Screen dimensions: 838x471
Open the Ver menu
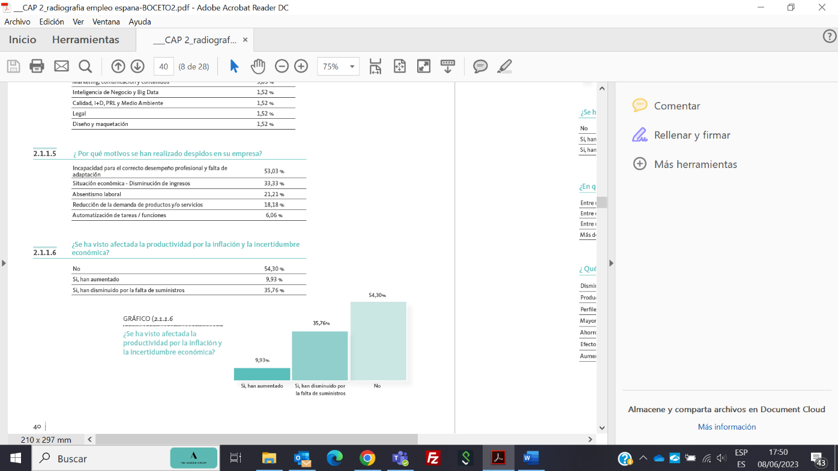(x=78, y=22)
